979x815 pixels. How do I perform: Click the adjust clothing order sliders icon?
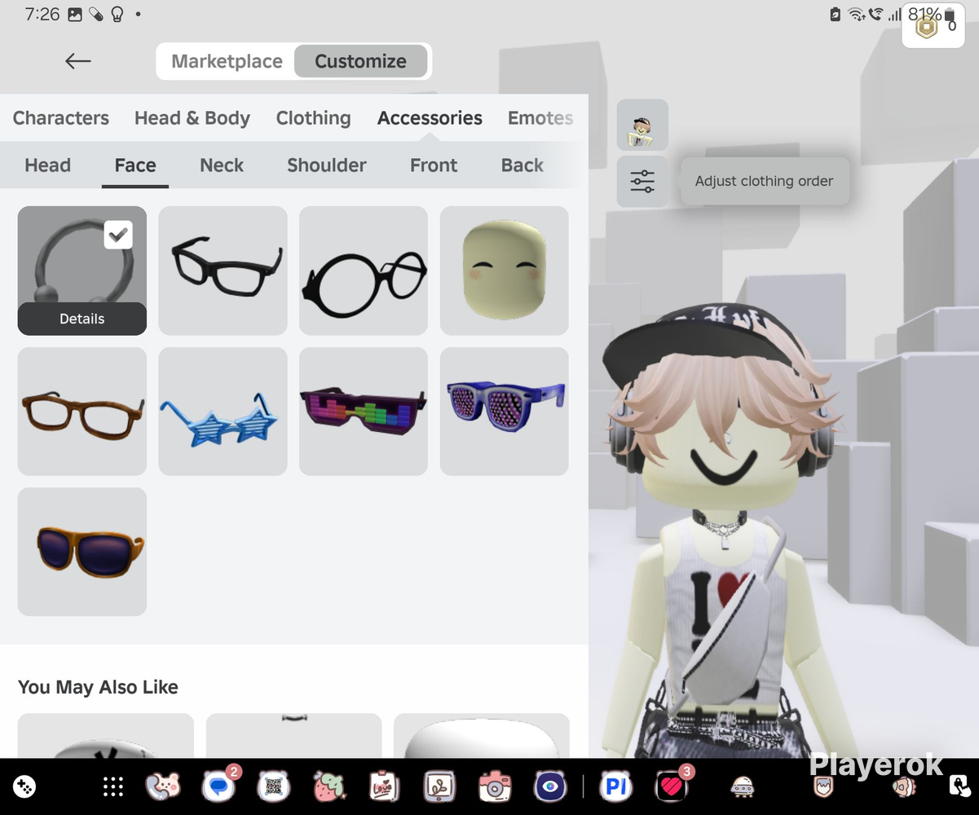click(642, 181)
